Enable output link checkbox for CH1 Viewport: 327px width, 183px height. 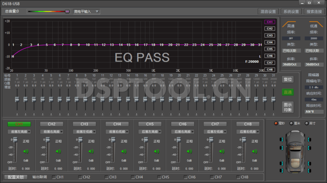54,177
